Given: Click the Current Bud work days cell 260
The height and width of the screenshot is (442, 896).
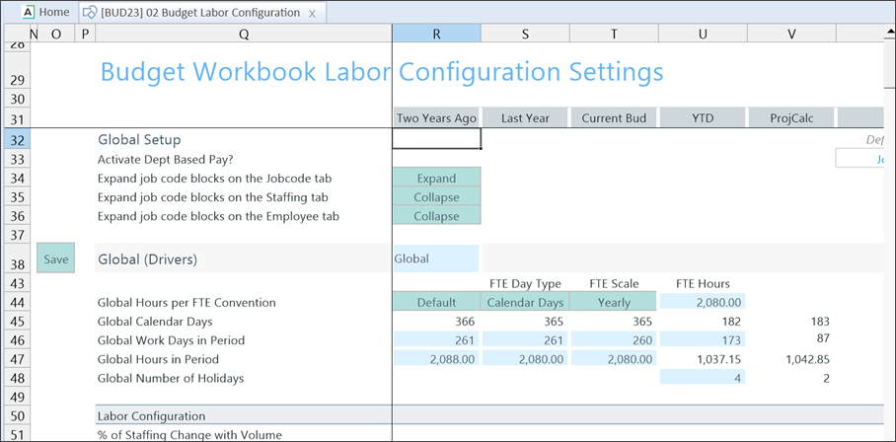Looking at the screenshot, I should (x=614, y=340).
